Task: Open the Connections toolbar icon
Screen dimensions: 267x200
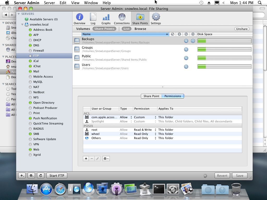Action: pos(122,19)
